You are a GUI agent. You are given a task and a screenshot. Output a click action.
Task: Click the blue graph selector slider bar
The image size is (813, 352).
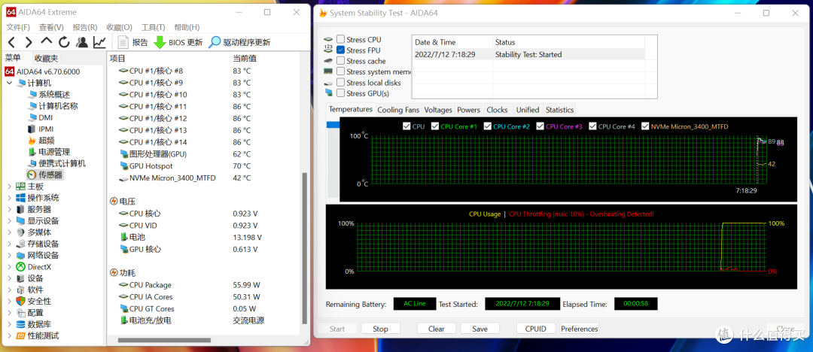pyautogui.click(x=333, y=124)
